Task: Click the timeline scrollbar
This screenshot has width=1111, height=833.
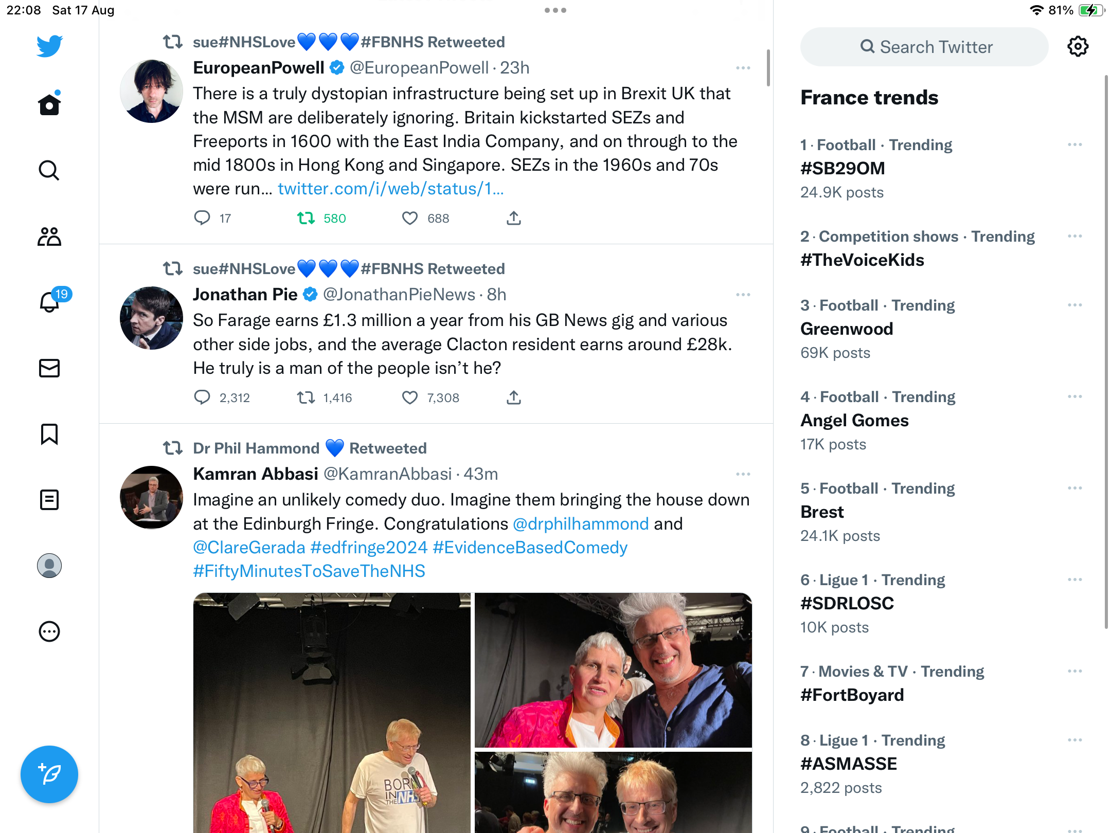Action: click(x=768, y=68)
